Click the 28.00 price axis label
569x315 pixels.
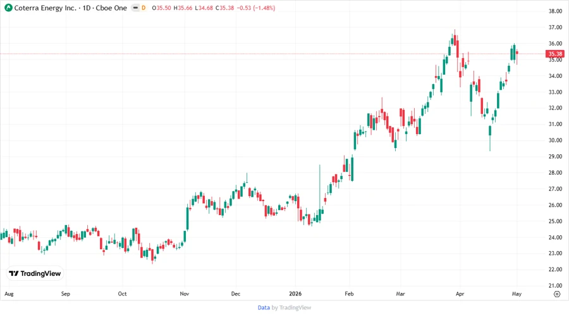coord(555,173)
